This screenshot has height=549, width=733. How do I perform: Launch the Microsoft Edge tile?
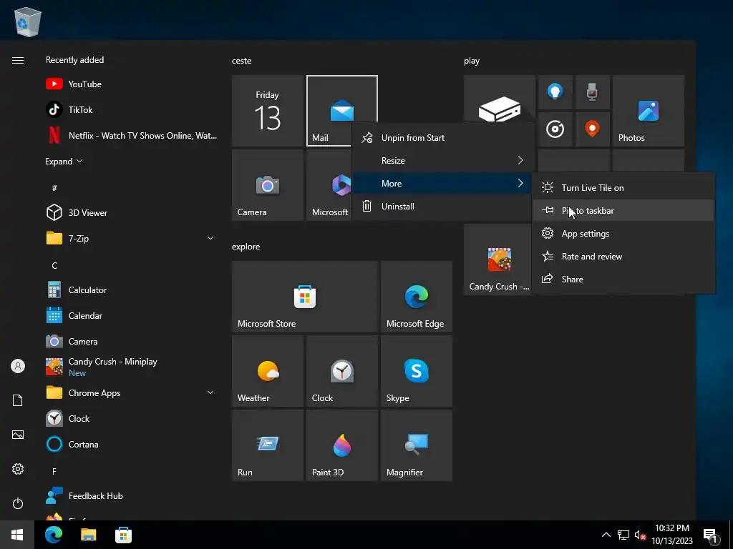point(417,297)
